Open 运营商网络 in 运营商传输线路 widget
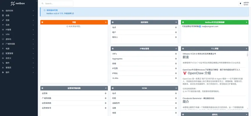 tap(74, 103)
